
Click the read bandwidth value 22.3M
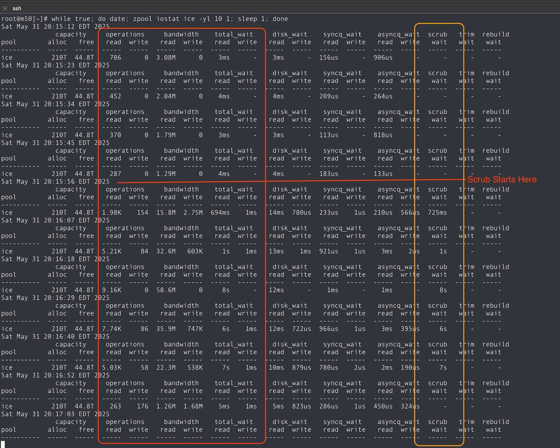166,368
